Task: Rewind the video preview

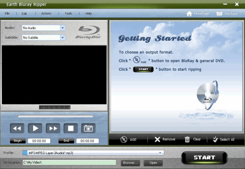Action: point(17,128)
